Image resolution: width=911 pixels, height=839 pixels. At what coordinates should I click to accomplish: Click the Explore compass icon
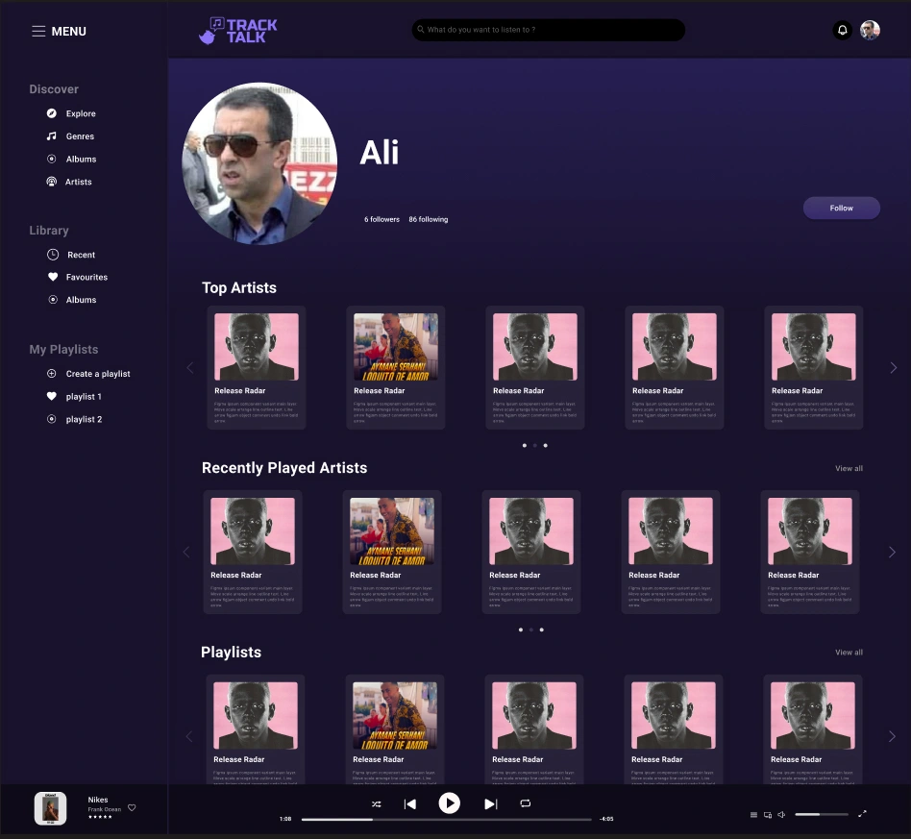tap(52, 113)
